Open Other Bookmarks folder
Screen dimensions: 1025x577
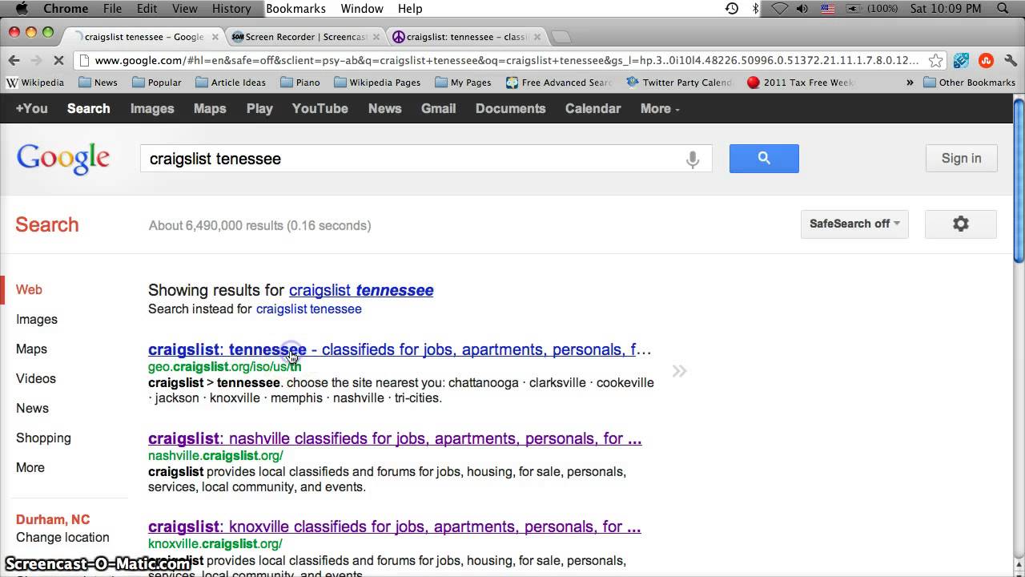969,83
